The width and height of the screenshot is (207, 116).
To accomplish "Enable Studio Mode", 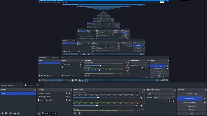I will [191, 106].
